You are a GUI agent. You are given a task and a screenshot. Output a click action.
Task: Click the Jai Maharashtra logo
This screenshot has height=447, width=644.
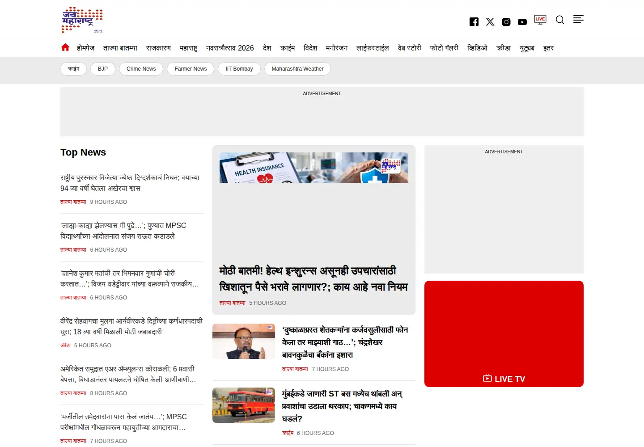[x=82, y=20]
